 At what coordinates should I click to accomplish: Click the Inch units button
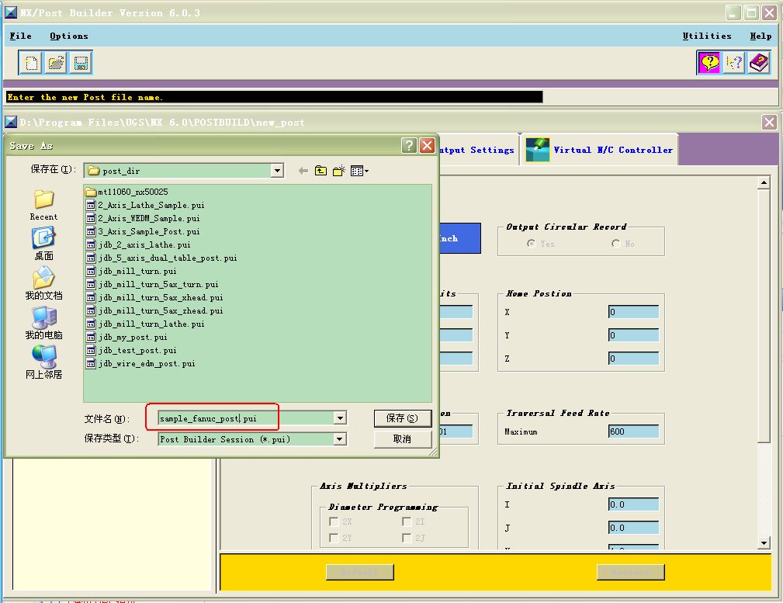pyautogui.click(x=460, y=238)
